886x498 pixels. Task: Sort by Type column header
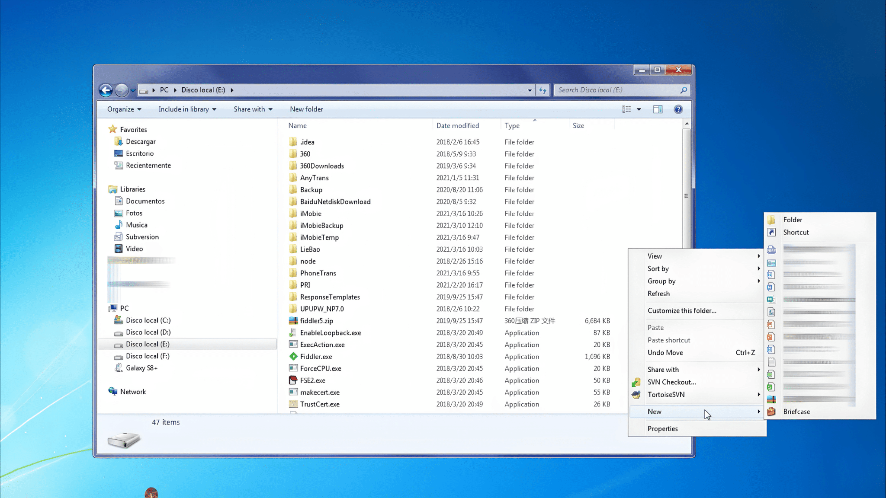[x=512, y=126]
